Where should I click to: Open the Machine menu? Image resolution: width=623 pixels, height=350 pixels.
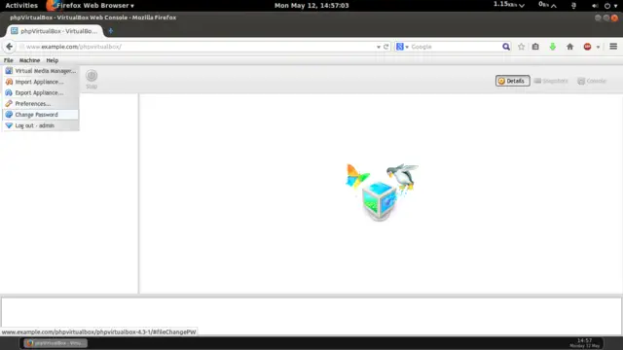(x=30, y=60)
